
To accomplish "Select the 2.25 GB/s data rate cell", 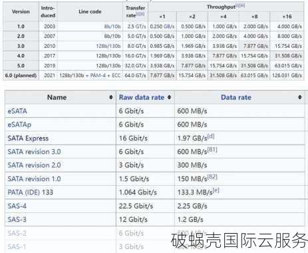I will click(239, 206).
